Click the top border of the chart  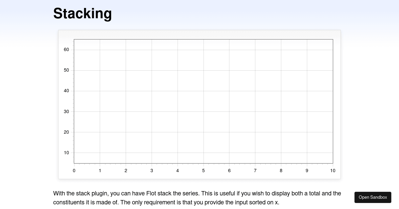tap(203, 39)
